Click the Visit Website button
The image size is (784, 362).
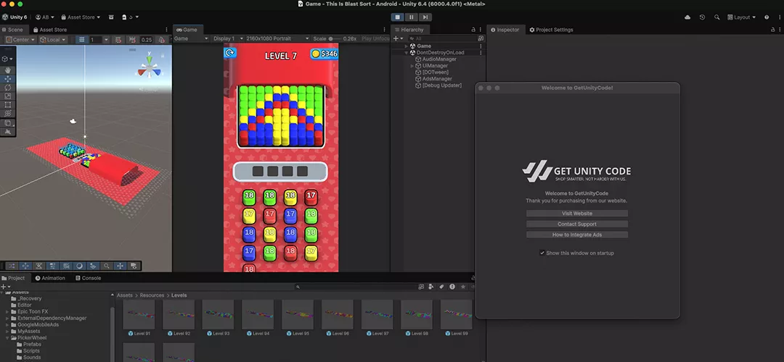click(x=576, y=214)
